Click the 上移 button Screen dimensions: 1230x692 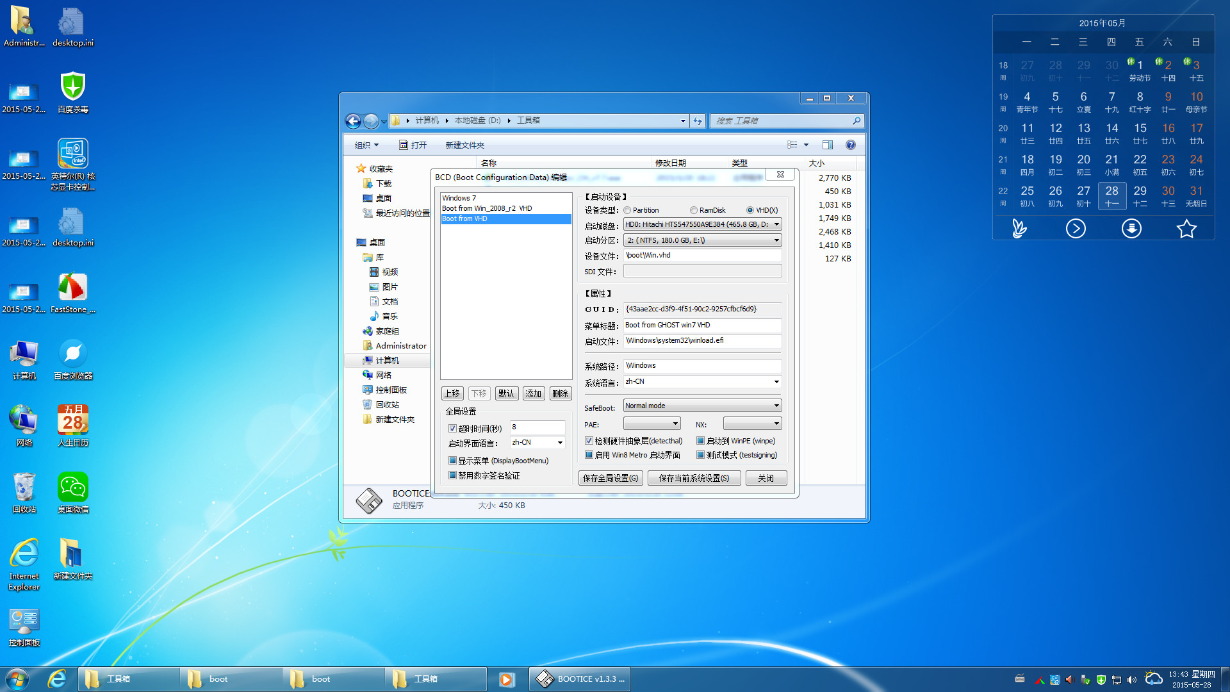(452, 393)
